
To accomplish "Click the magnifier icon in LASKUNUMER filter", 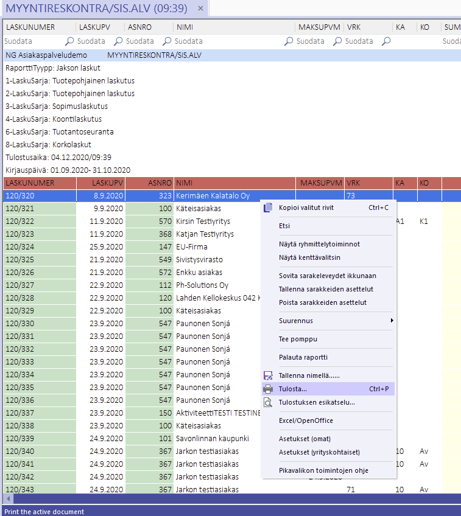I will coord(69,41).
